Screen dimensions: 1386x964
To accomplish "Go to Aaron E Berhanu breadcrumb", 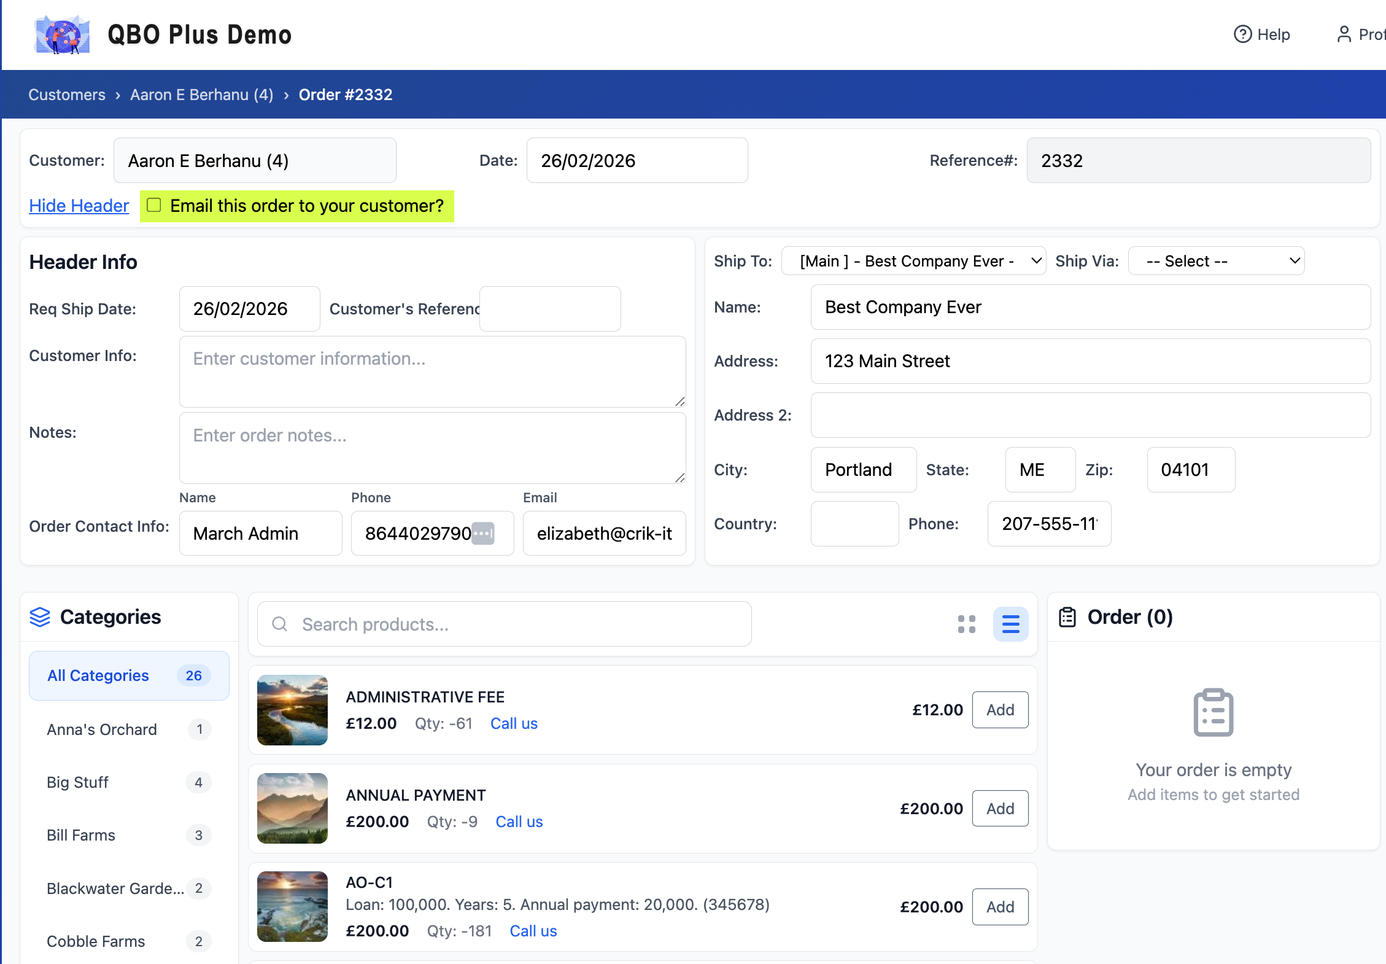I will [x=201, y=95].
